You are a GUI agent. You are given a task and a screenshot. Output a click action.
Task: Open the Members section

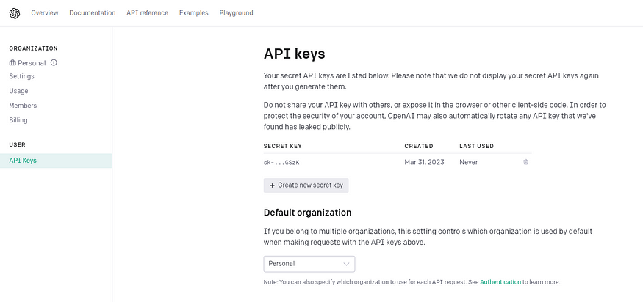point(23,106)
